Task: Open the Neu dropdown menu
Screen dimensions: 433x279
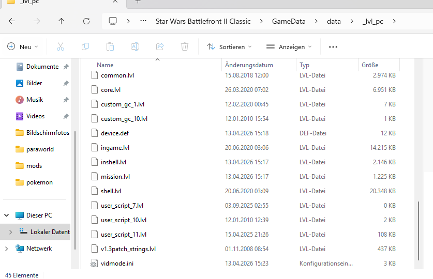Action: [23, 47]
